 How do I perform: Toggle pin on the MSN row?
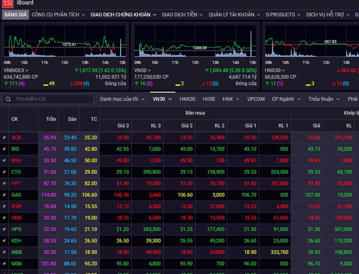4,264
